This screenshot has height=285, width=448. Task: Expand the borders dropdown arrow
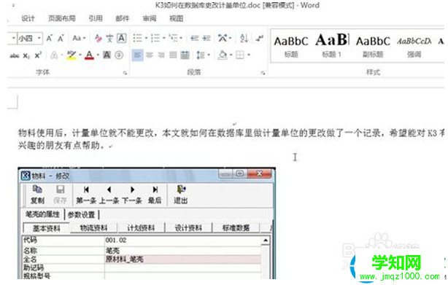coord(248,55)
